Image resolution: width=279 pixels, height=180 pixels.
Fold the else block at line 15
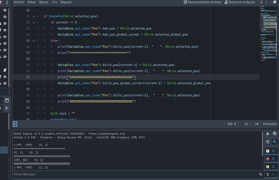[34, 41]
